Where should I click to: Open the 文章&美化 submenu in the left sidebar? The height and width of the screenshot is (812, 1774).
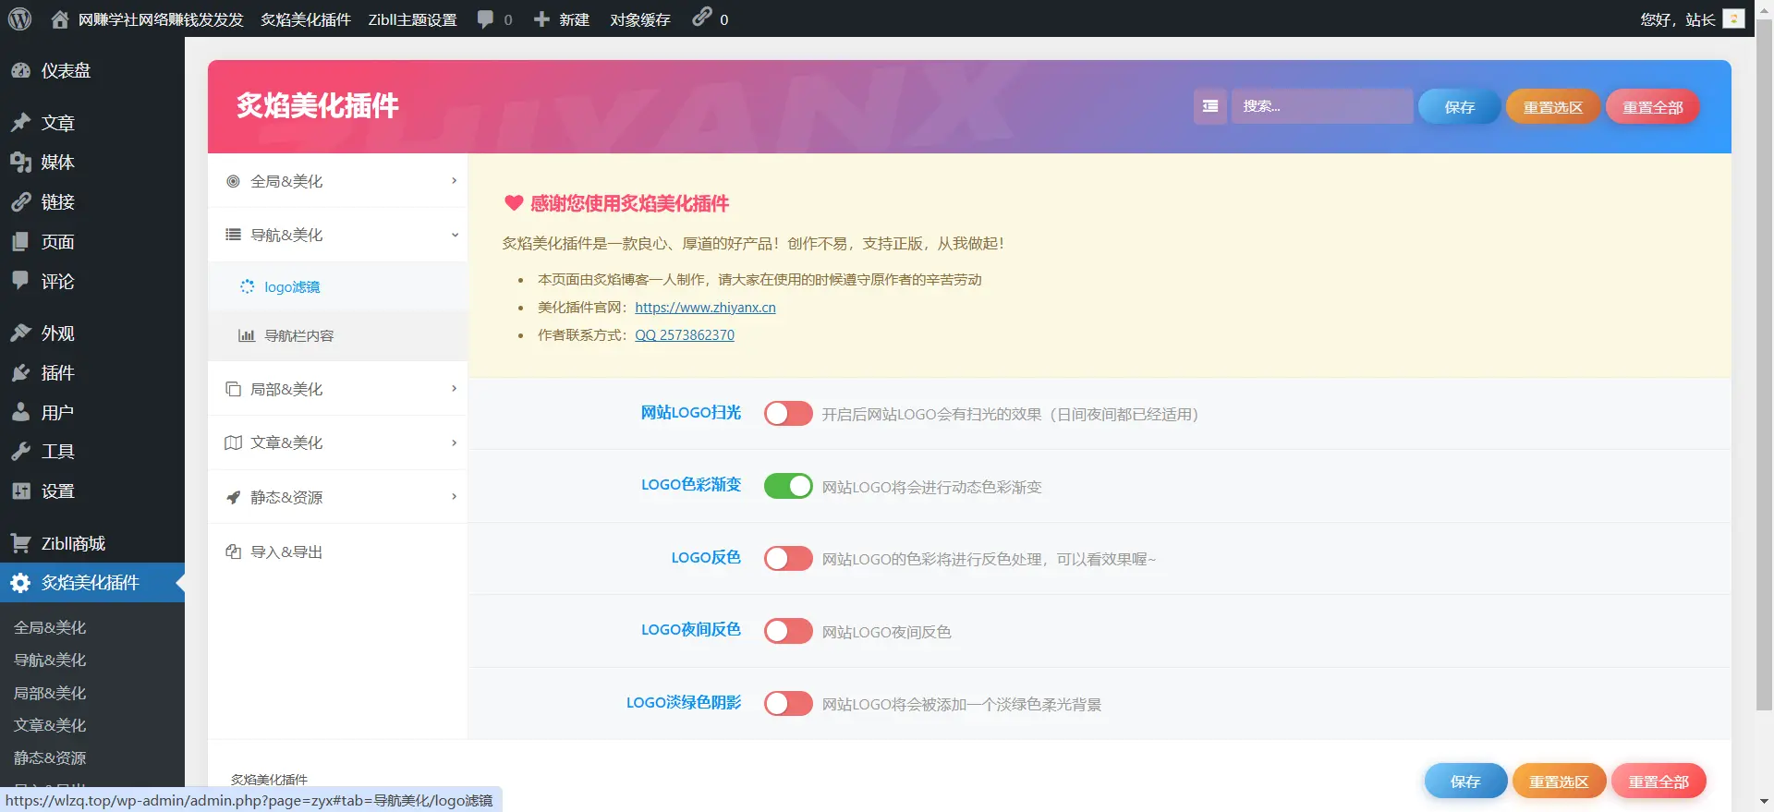tap(50, 725)
